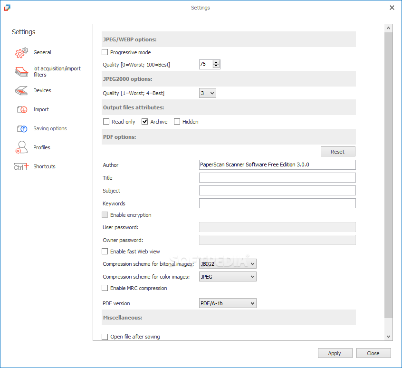Screen dimensions: 402x368
Task: Switch to Devices settings
Action: (x=42, y=90)
